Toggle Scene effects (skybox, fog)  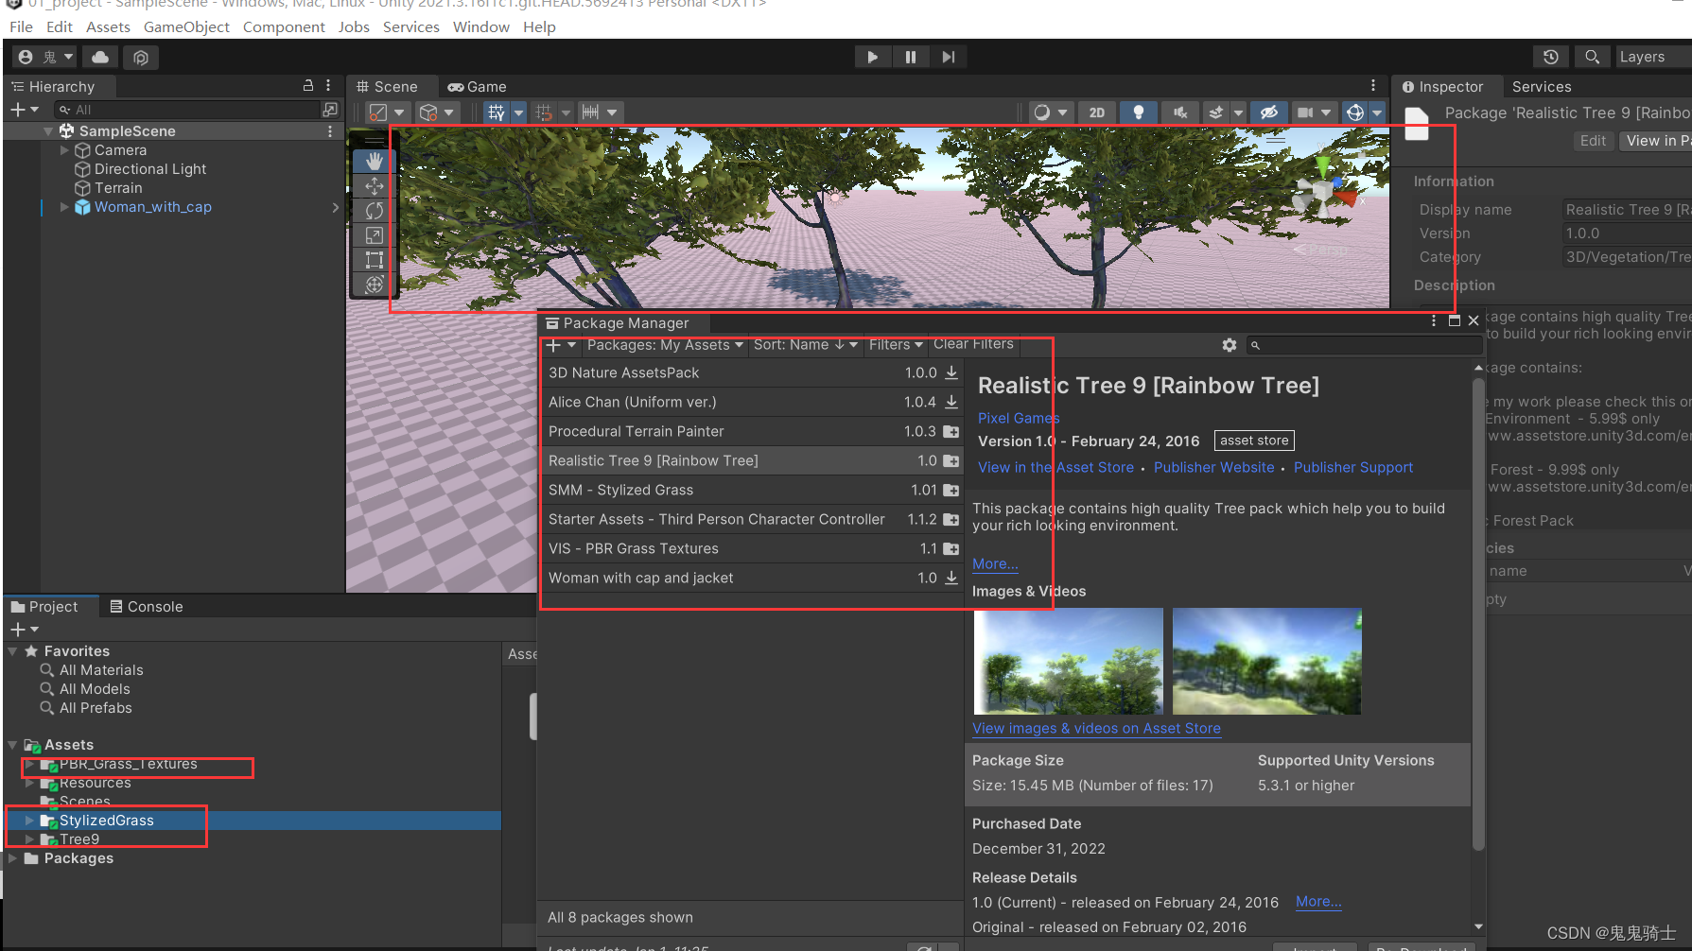[1216, 112]
